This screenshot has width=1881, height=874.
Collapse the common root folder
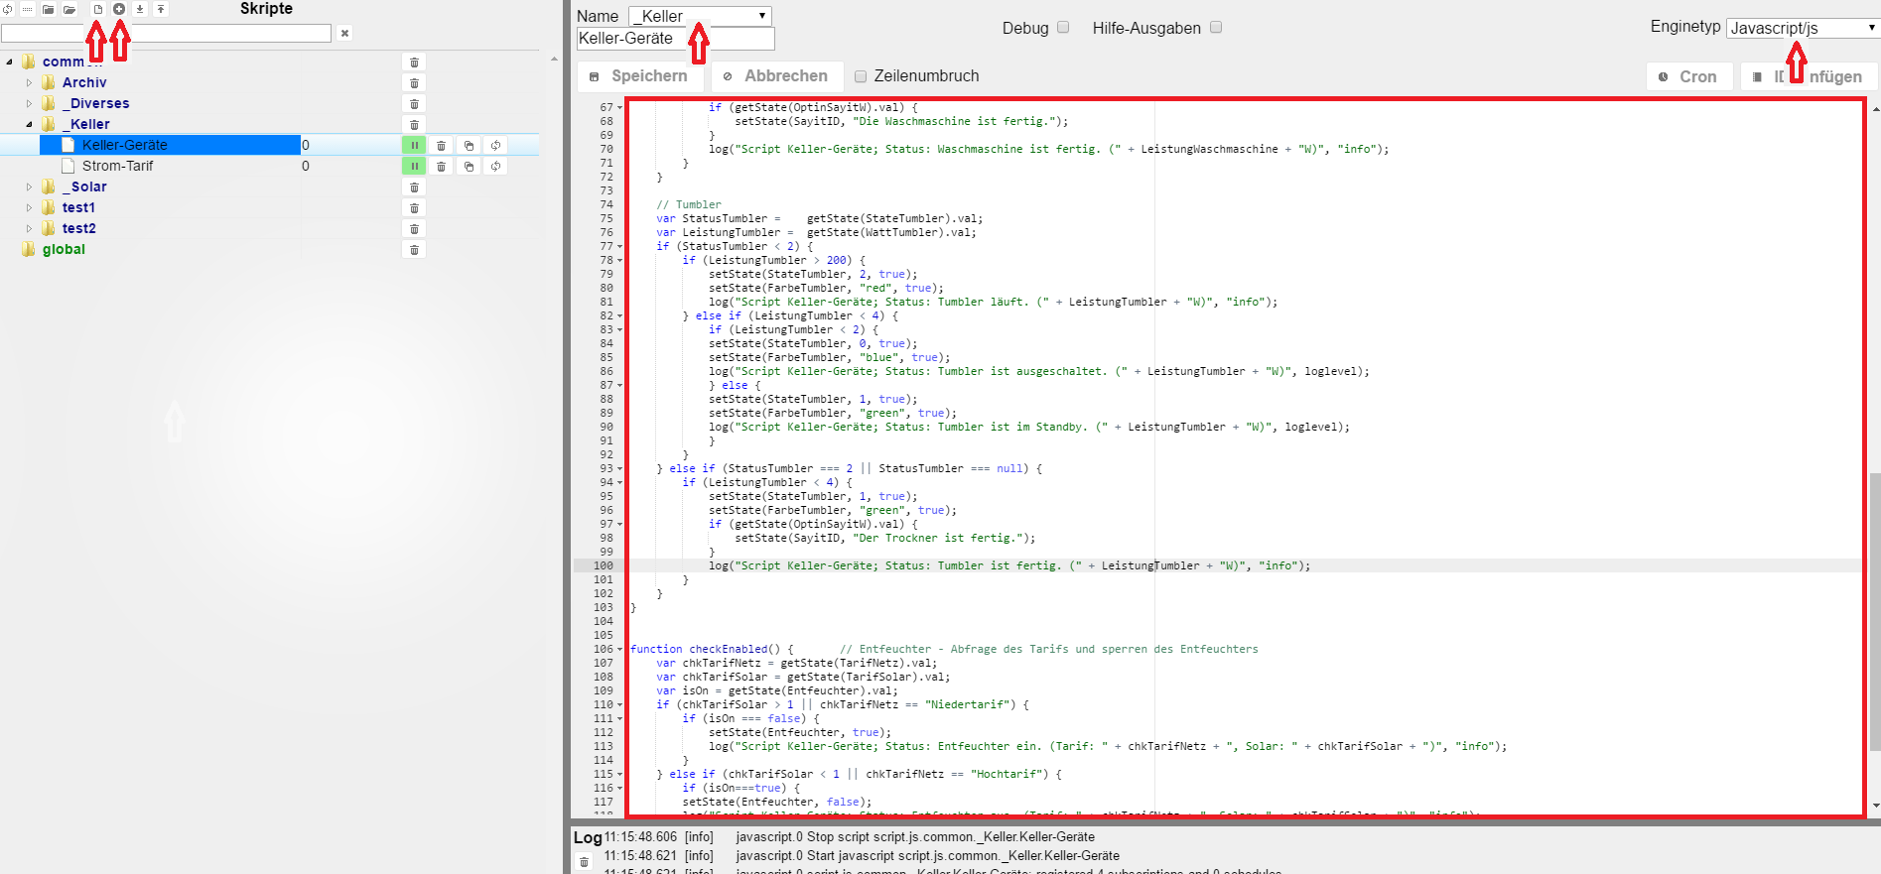[x=10, y=62]
